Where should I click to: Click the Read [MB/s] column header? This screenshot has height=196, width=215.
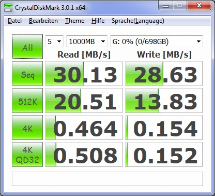point(84,54)
